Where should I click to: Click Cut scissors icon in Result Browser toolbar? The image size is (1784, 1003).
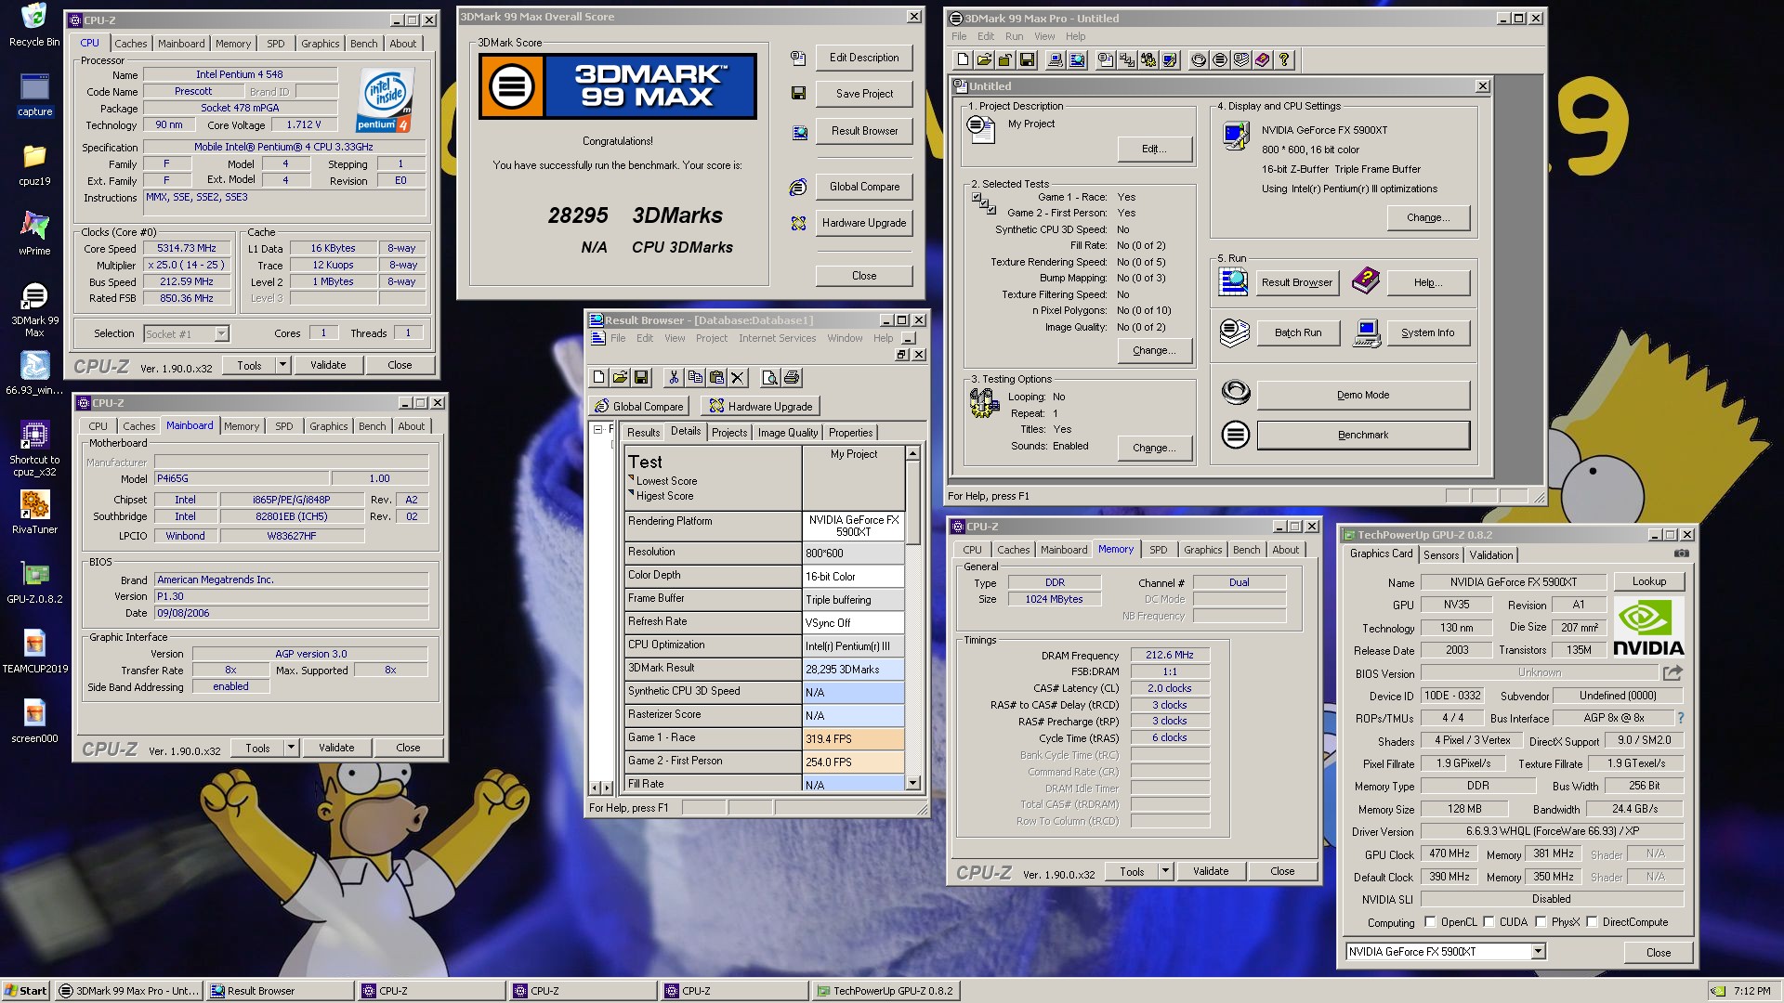pos(674,378)
